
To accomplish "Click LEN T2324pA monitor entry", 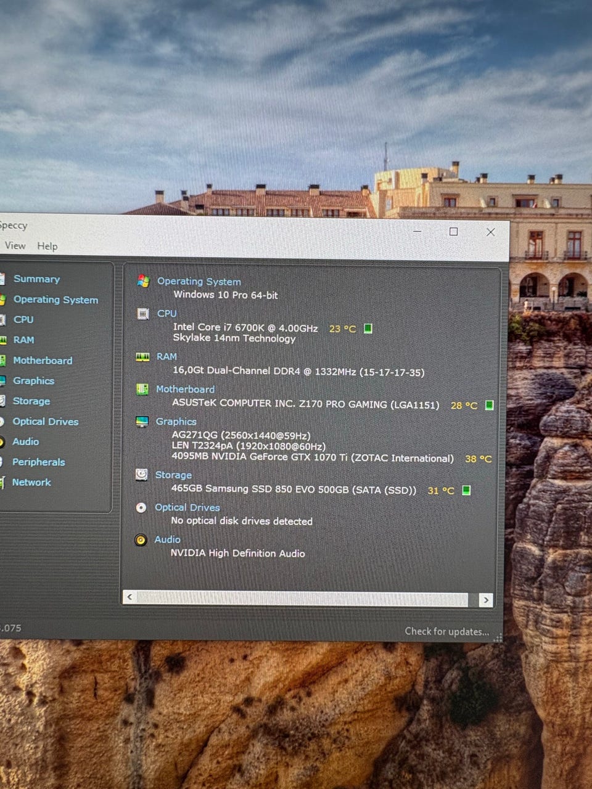I will (249, 446).
